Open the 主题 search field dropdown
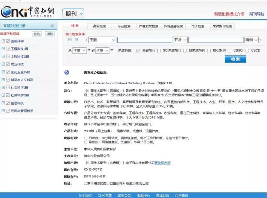267x198 pixels. [x=102, y=40]
